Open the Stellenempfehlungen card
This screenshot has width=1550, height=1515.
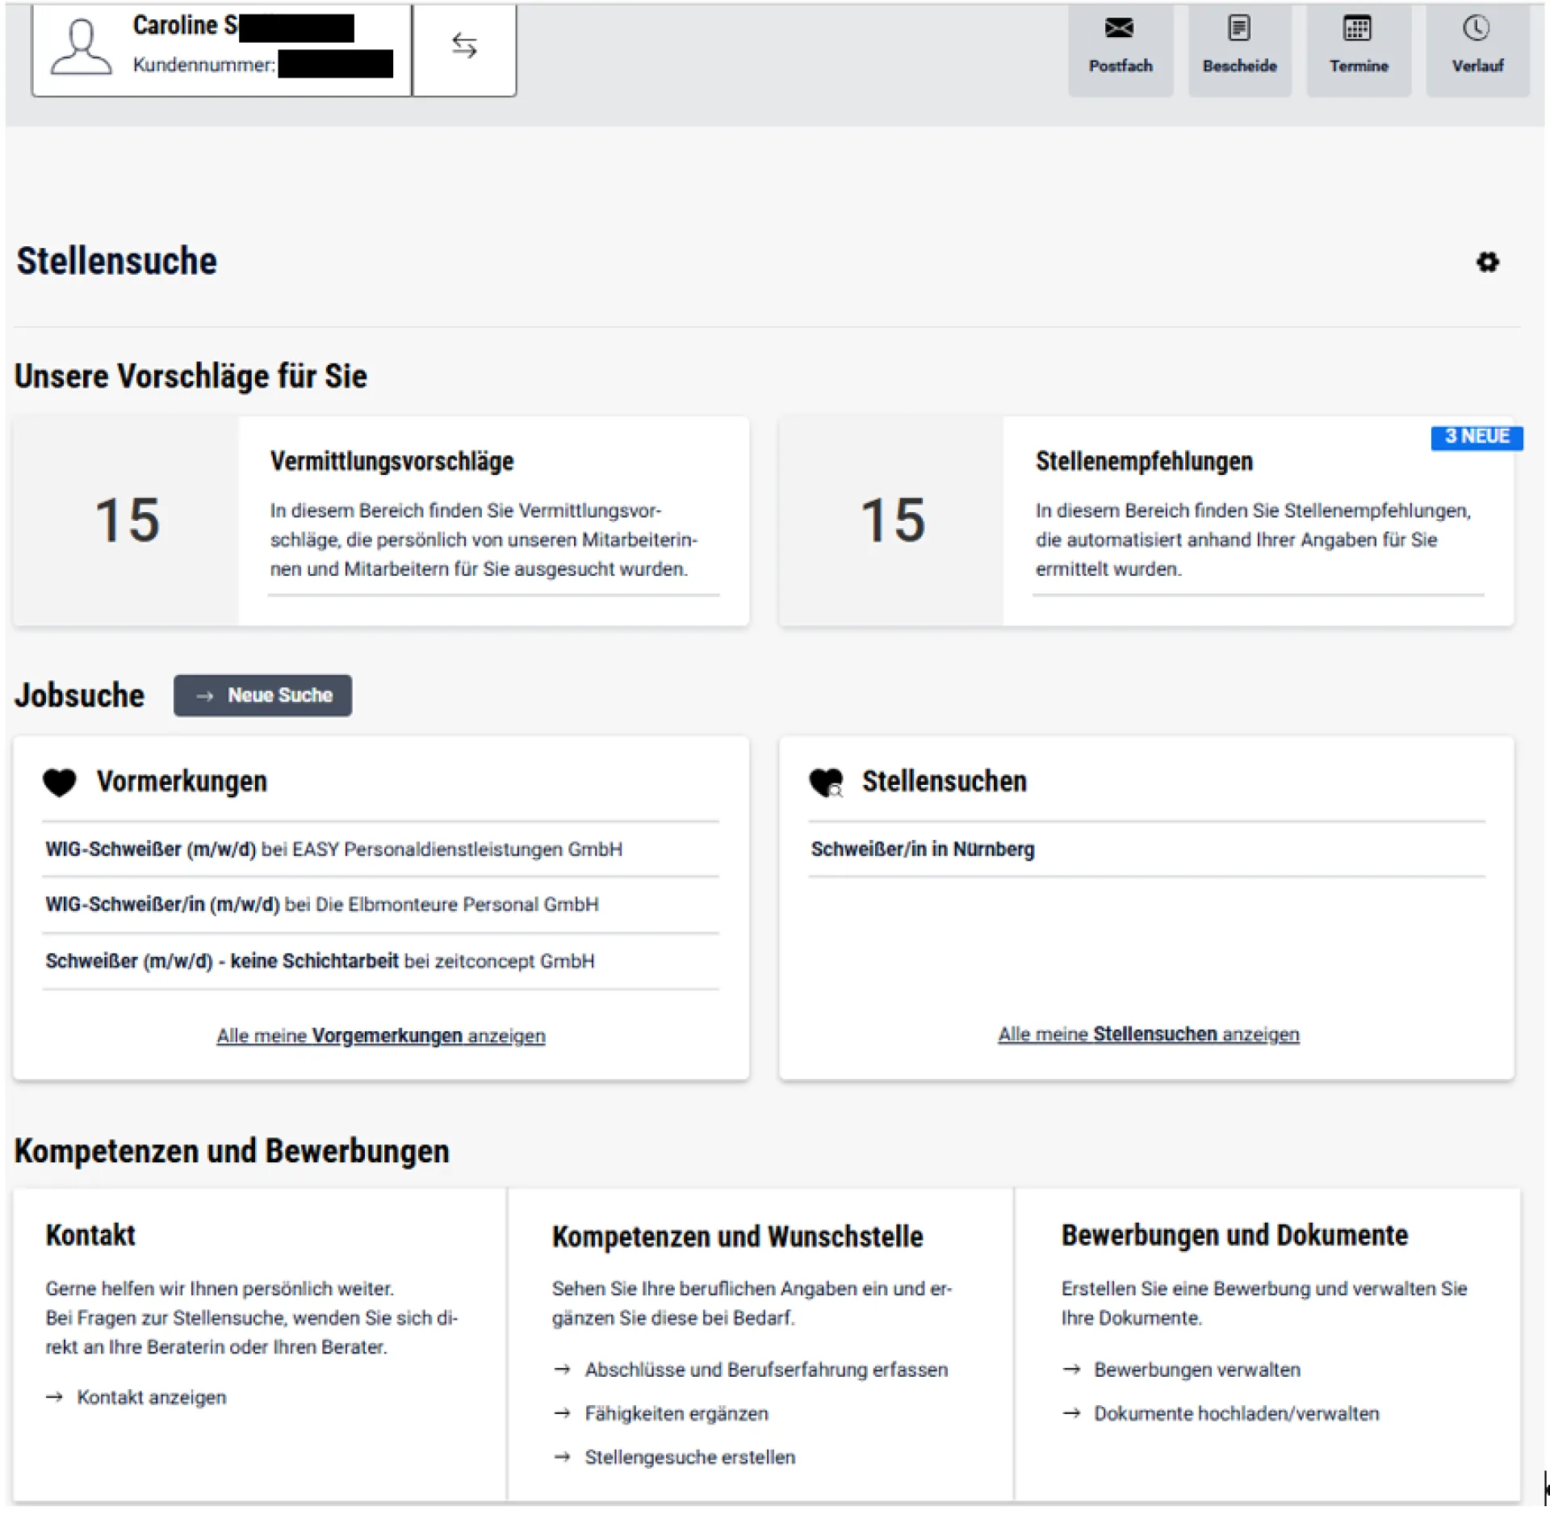(1143, 461)
